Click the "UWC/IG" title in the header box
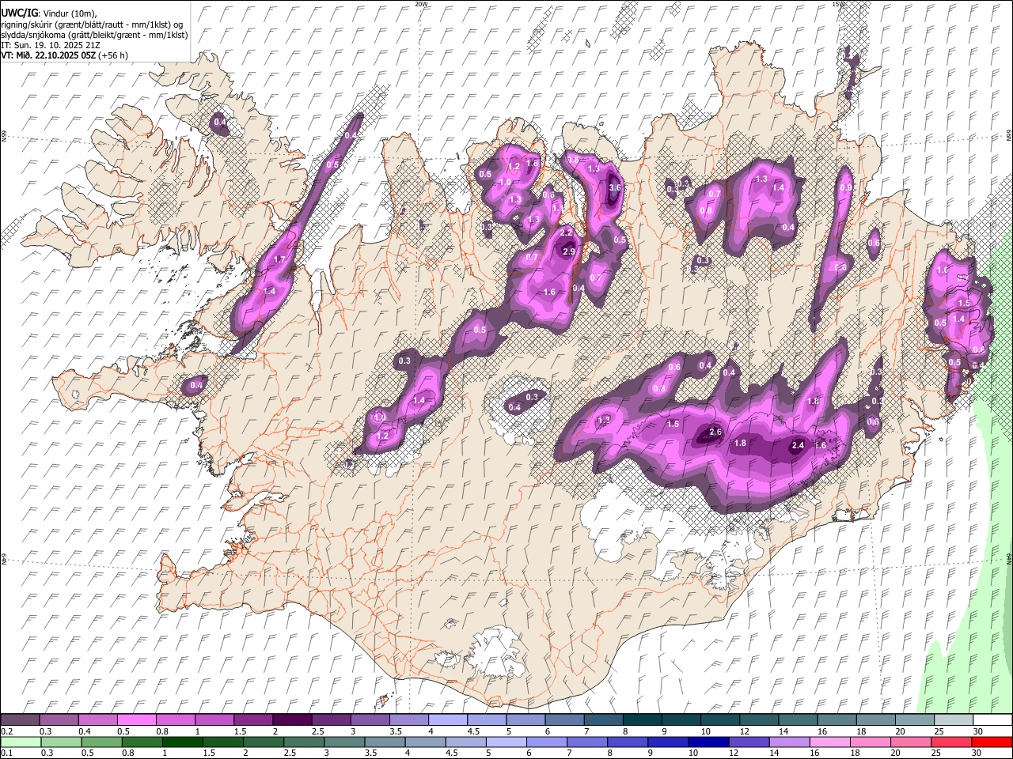1013x759 pixels. pos(18,13)
